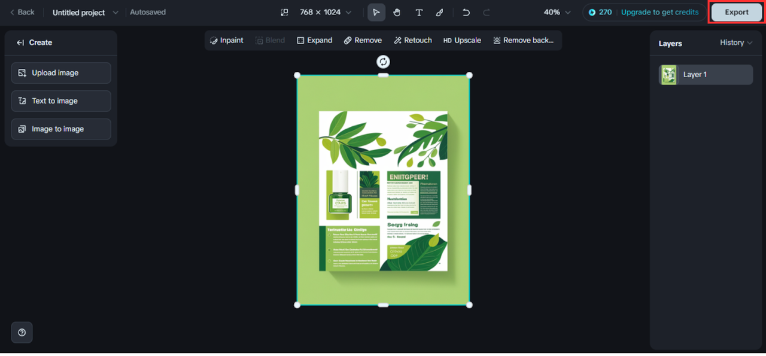This screenshot has width=766, height=356.
Task: Open the Help question mark button
Action: coord(22,333)
